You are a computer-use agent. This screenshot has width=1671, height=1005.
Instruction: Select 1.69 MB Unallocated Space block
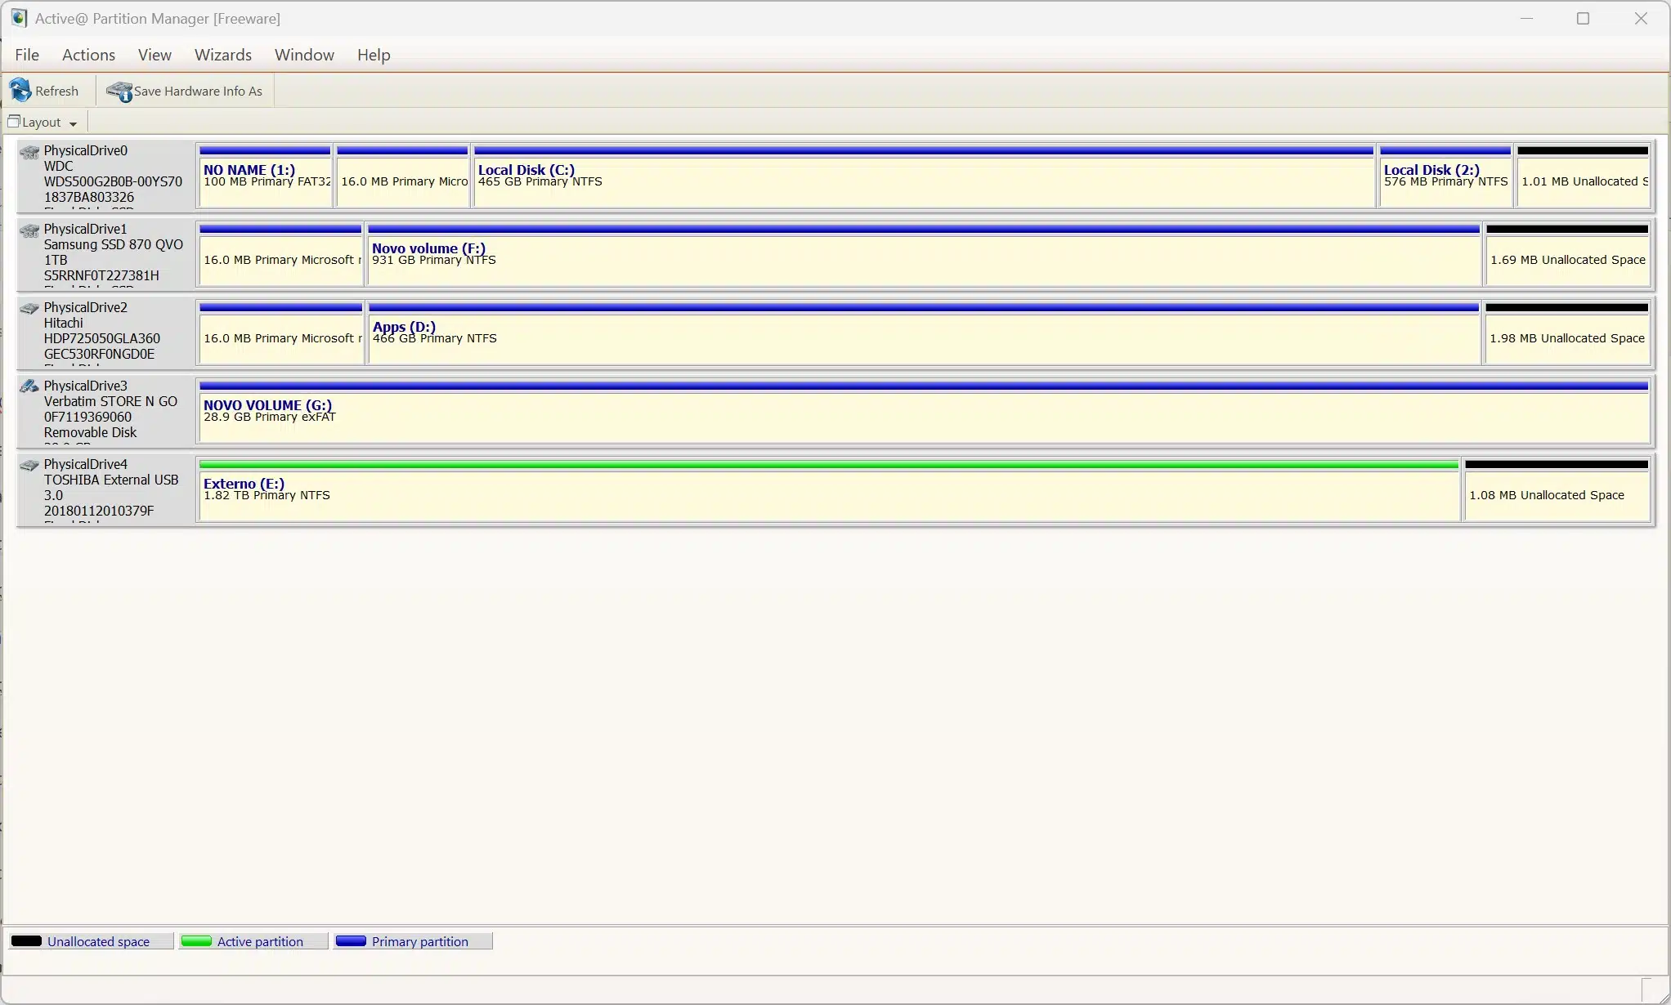[1567, 254]
